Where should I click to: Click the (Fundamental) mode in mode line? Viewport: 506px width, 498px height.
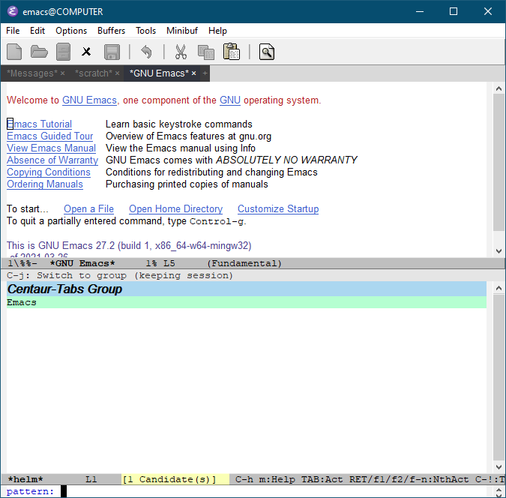[244, 263]
